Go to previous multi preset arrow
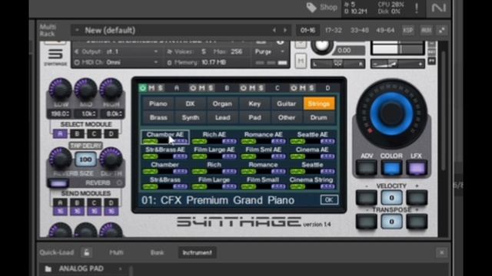The height and width of the screenshot is (276, 492). [x=274, y=31]
